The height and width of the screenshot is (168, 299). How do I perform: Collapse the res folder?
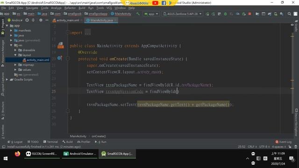pyautogui.click(x=11, y=45)
